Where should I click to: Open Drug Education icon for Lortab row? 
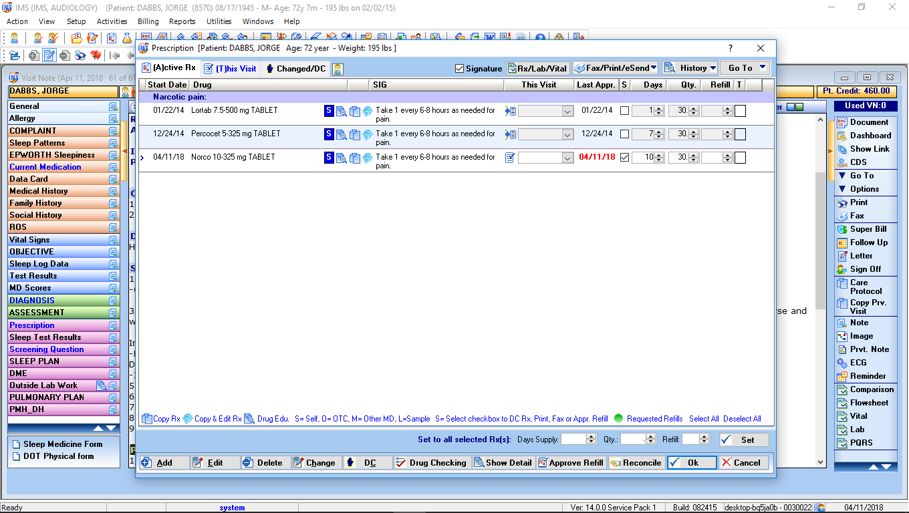point(341,111)
